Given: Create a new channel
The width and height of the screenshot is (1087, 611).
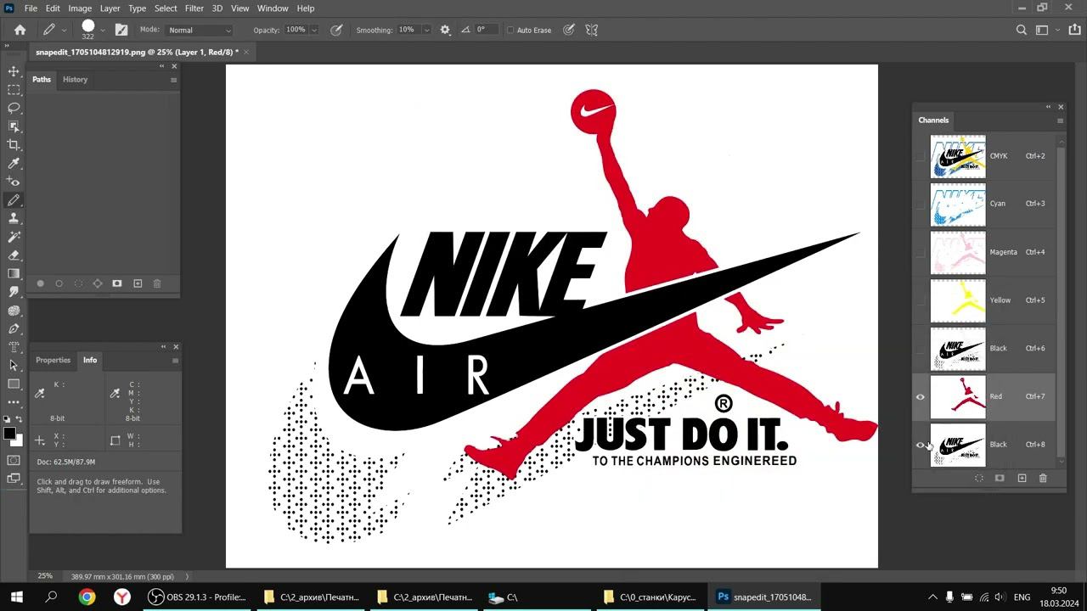Looking at the screenshot, I should point(1022,479).
